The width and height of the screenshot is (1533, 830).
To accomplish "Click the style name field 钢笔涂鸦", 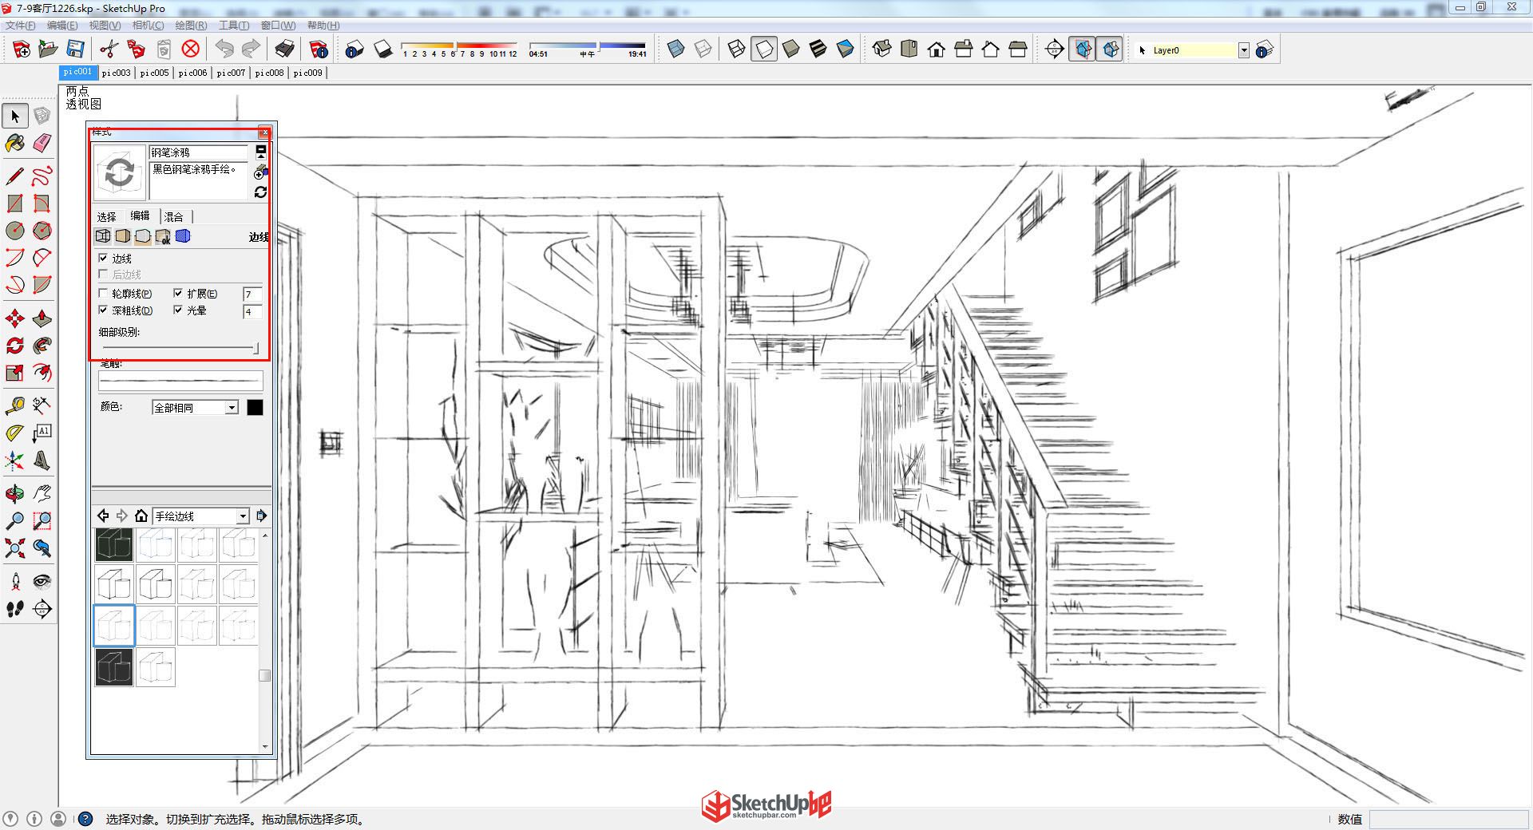I will pyautogui.click(x=199, y=152).
